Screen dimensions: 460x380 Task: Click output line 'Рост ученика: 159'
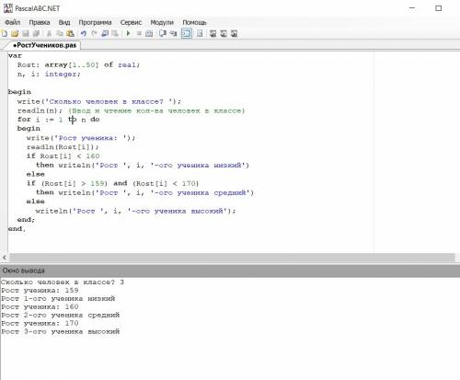coord(40,291)
